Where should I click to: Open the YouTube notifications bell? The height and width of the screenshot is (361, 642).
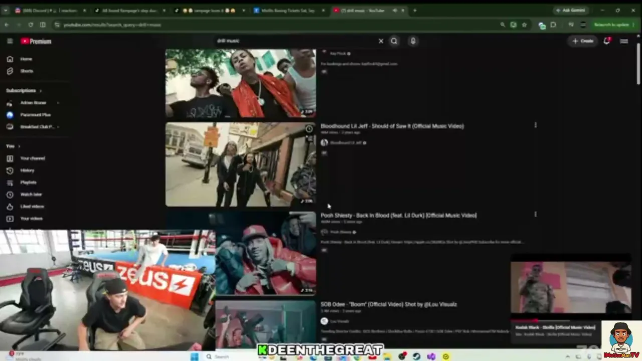click(x=607, y=41)
